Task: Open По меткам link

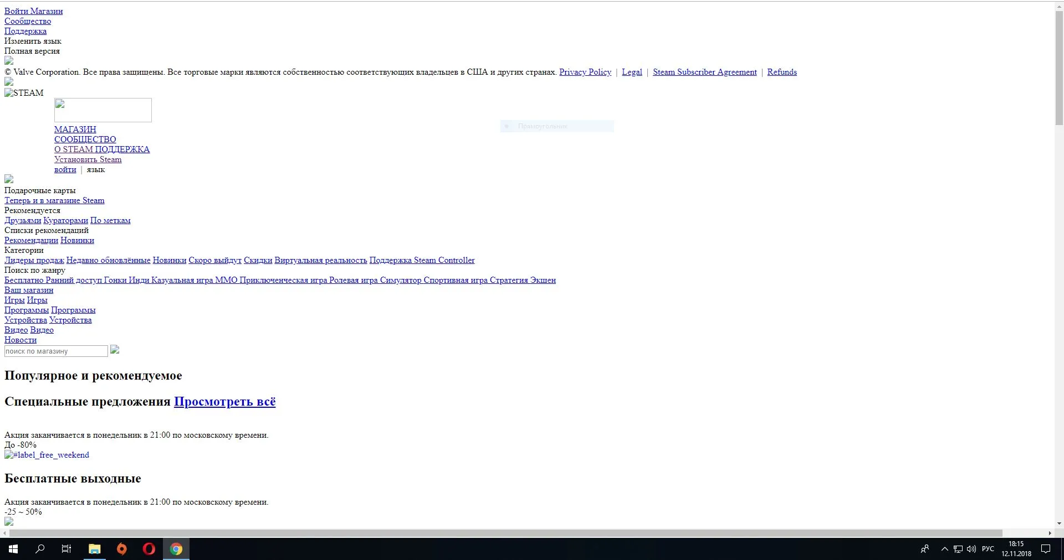Action: [x=110, y=220]
